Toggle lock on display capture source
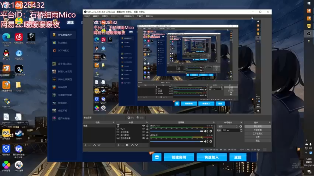Image resolution: width=314 pixels, height=176 pixels. tap(148, 138)
